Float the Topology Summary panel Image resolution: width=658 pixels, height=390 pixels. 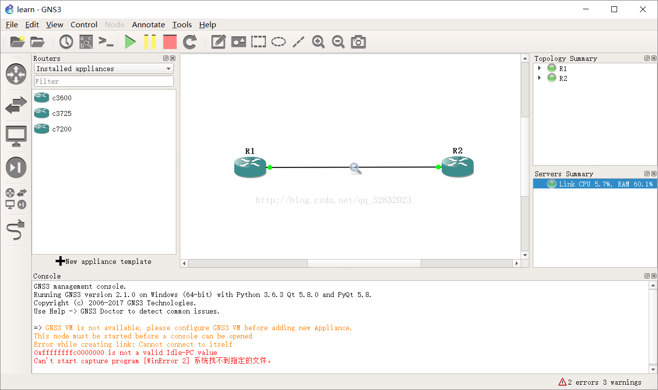click(647, 58)
